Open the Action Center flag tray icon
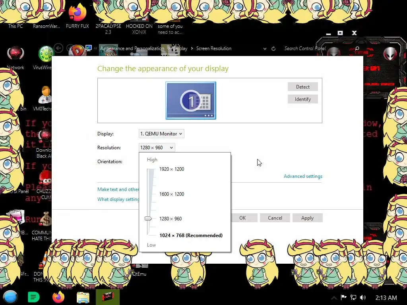 point(343,297)
